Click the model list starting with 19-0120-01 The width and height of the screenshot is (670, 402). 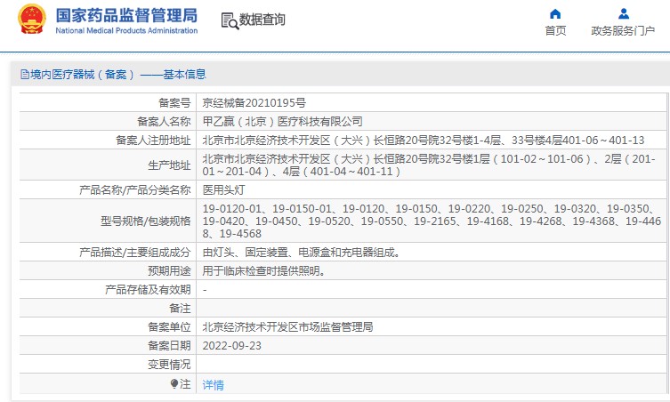tap(427, 221)
